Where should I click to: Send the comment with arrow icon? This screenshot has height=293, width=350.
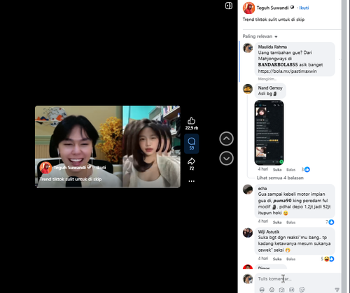coord(337,290)
